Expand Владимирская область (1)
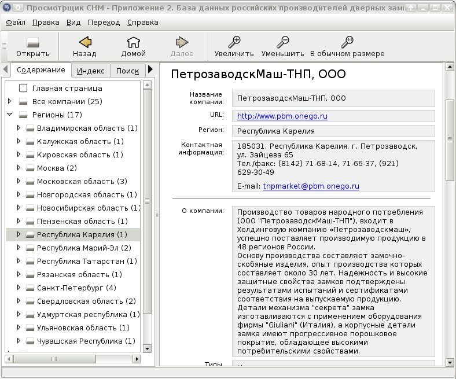The height and width of the screenshot is (379, 456). tap(19, 128)
